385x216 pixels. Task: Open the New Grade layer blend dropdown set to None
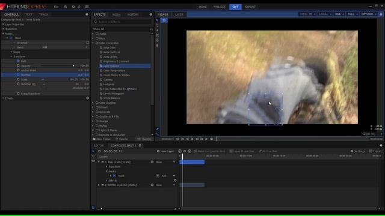165,162
